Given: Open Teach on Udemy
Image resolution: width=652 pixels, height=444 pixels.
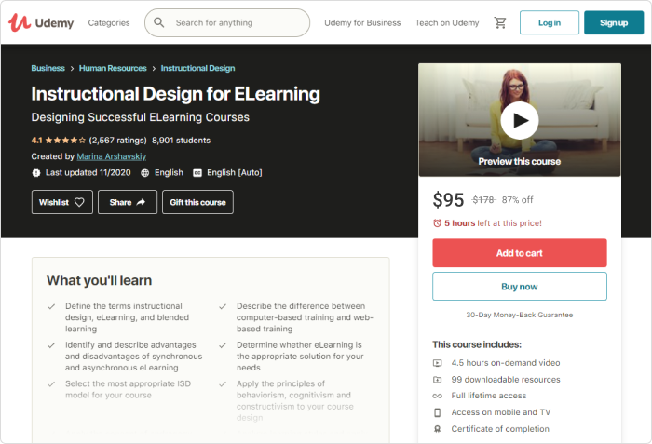Looking at the screenshot, I should click(x=447, y=23).
